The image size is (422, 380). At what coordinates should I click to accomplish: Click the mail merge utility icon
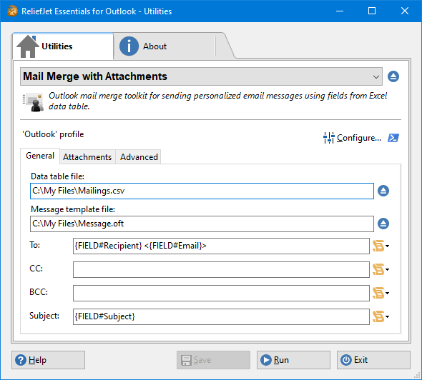pos(34,102)
